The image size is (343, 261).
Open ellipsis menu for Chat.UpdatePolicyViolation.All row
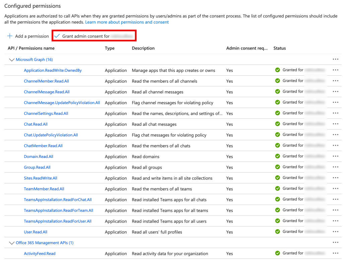point(335,135)
